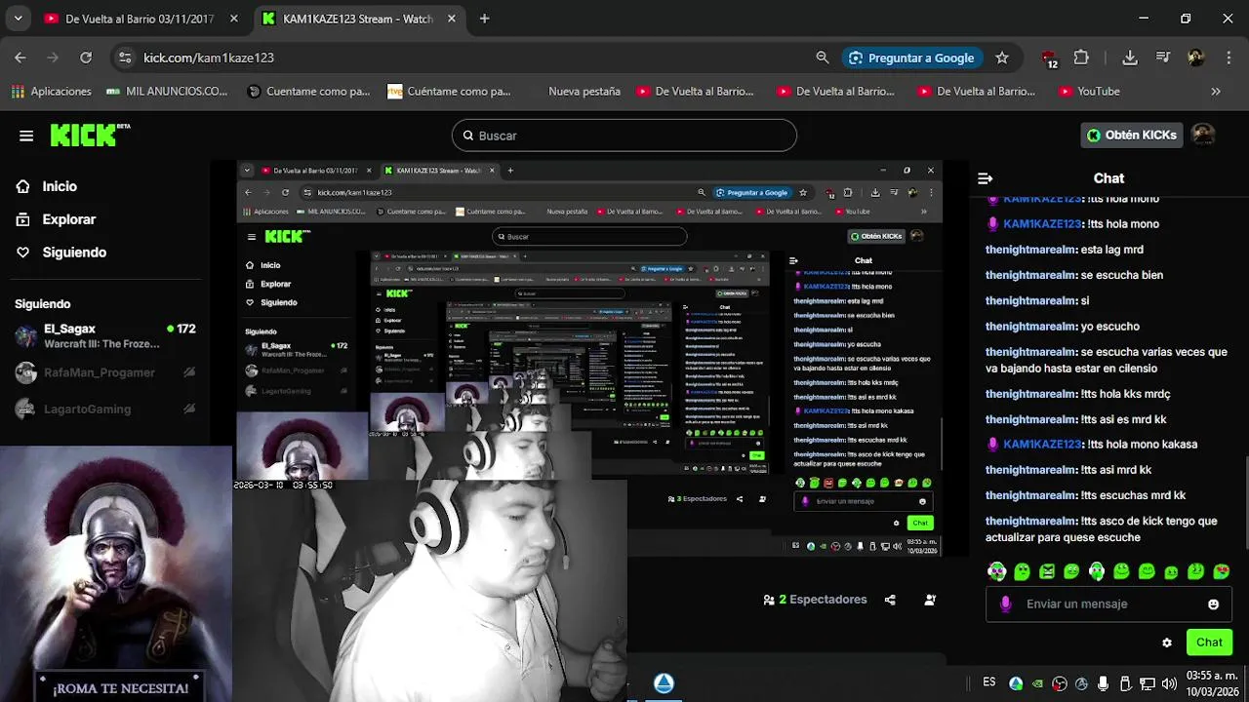Open Chrome extensions puzzle menu

tap(1081, 58)
